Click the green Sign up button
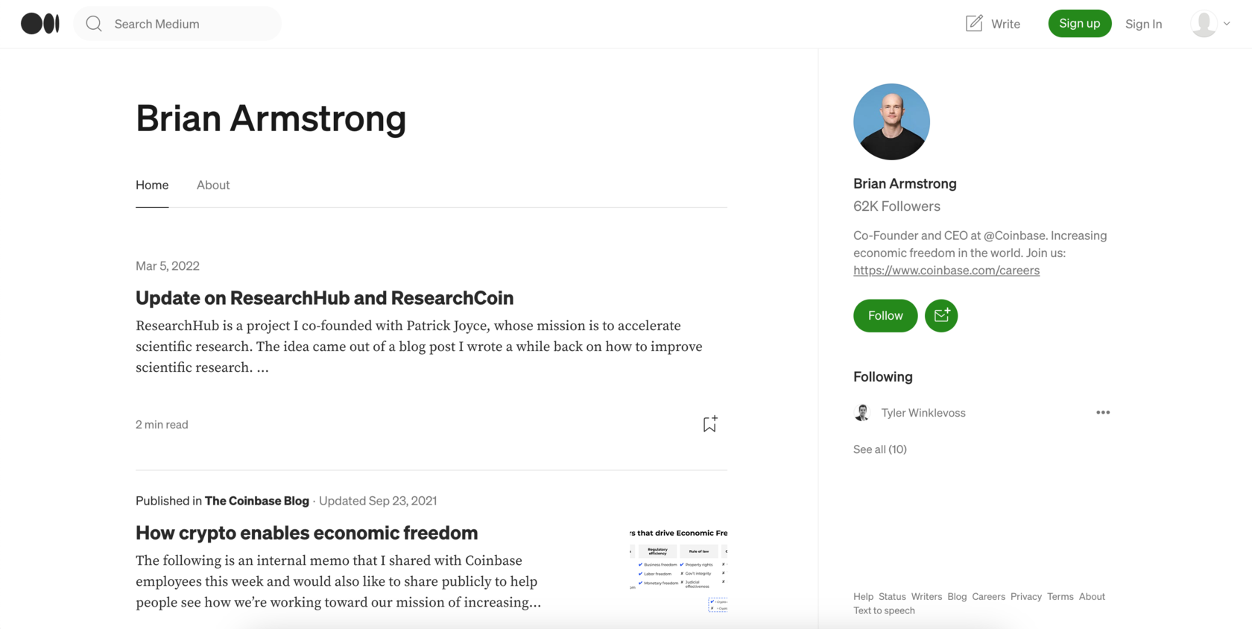1252x629 pixels. pos(1079,24)
